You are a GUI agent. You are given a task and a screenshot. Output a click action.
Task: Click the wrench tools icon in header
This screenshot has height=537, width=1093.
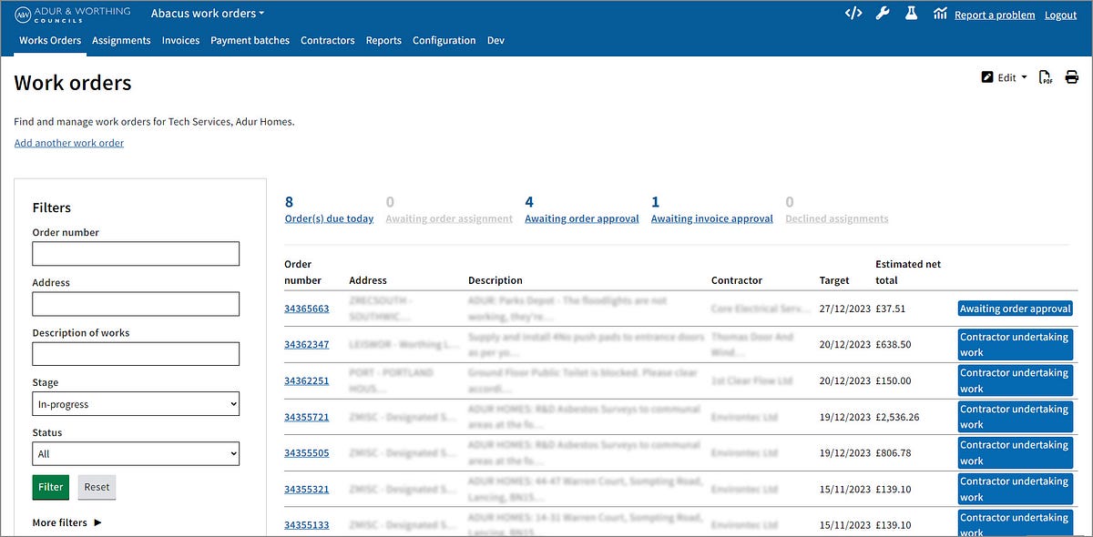883,14
